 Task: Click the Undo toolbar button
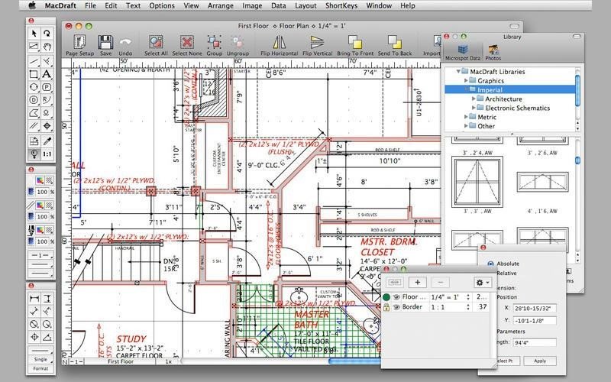125,46
